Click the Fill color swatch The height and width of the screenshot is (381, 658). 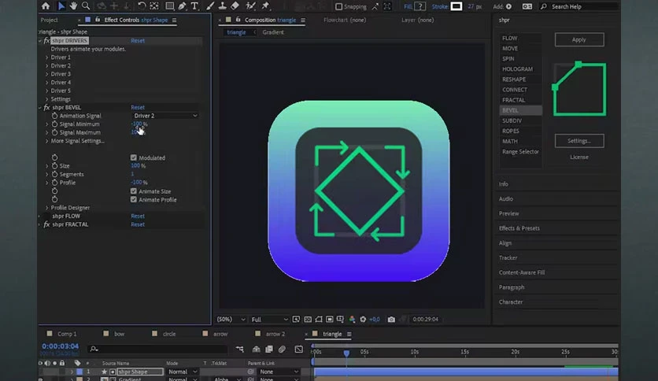[x=420, y=6]
